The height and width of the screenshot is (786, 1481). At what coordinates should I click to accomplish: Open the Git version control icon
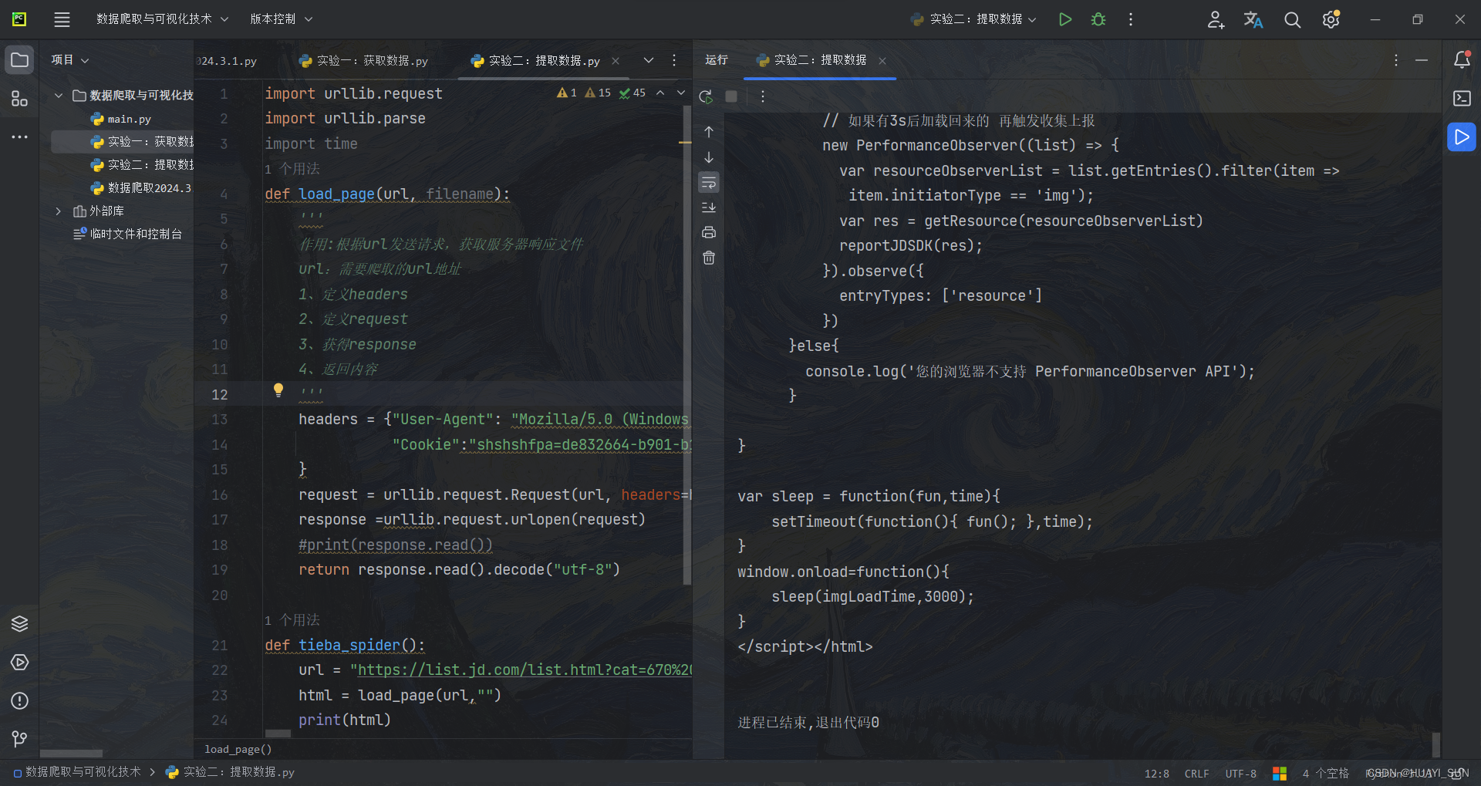click(20, 739)
